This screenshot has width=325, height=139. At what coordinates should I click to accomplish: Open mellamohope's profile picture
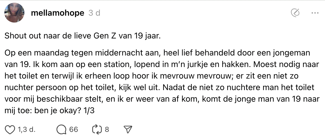(15, 13)
